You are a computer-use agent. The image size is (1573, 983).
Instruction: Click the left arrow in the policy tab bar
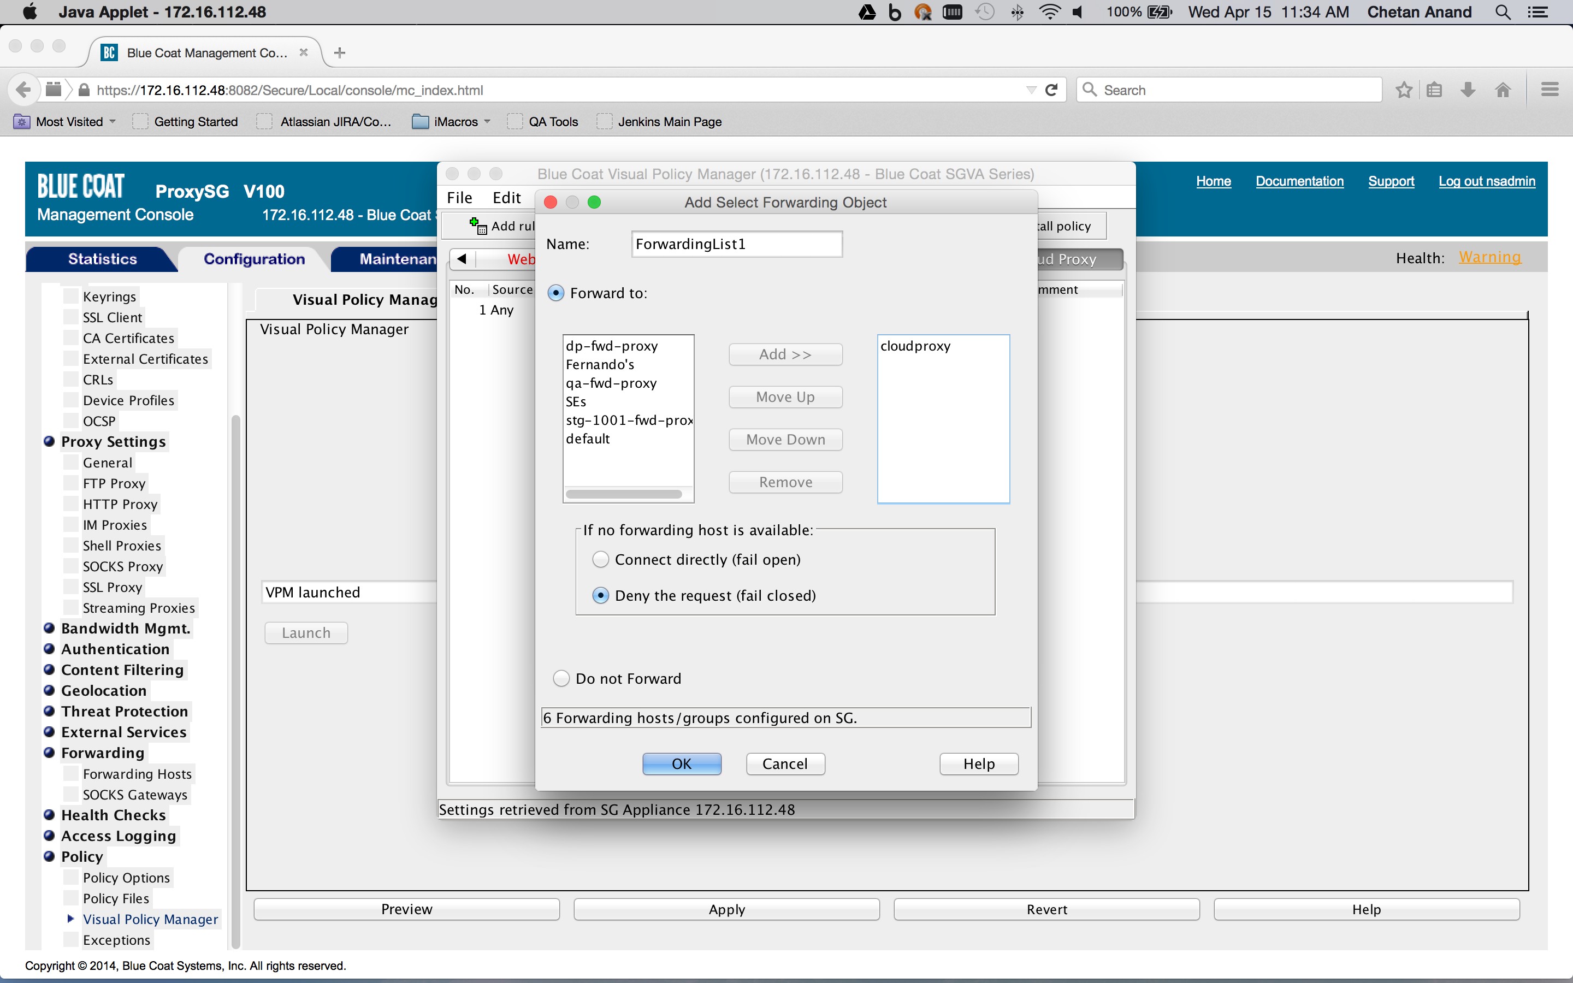click(462, 259)
